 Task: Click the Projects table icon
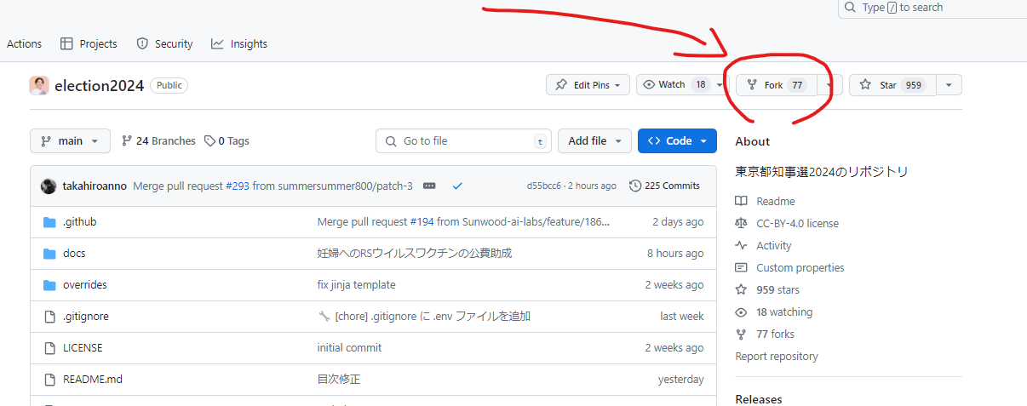click(x=66, y=43)
